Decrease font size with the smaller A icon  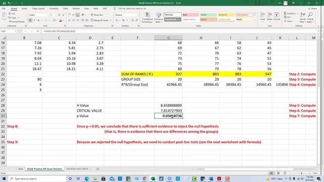63,15
